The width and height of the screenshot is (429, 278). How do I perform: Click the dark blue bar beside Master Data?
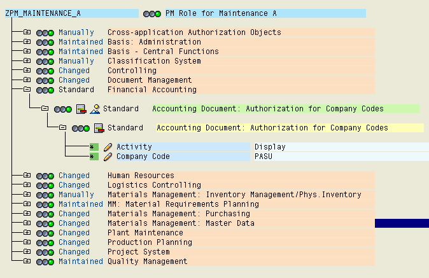(x=402, y=223)
